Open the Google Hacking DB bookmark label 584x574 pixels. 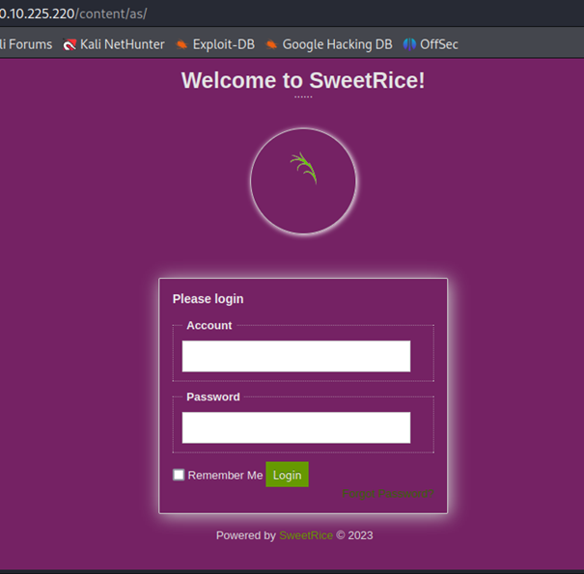point(337,44)
